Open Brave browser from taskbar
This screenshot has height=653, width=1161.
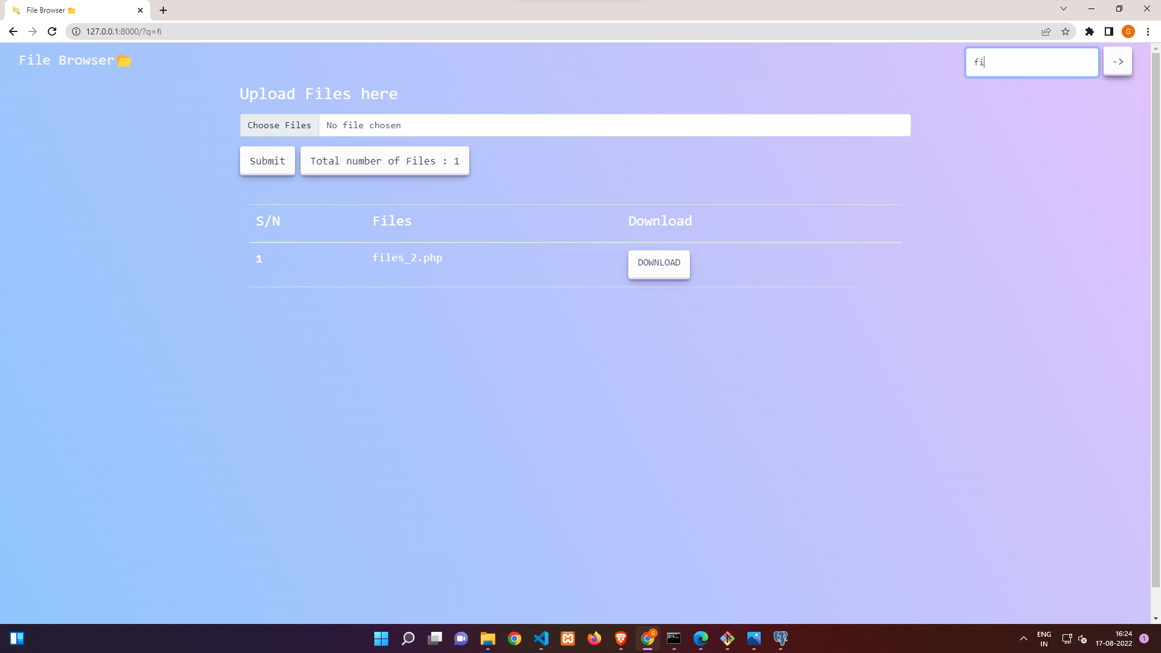pos(621,638)
